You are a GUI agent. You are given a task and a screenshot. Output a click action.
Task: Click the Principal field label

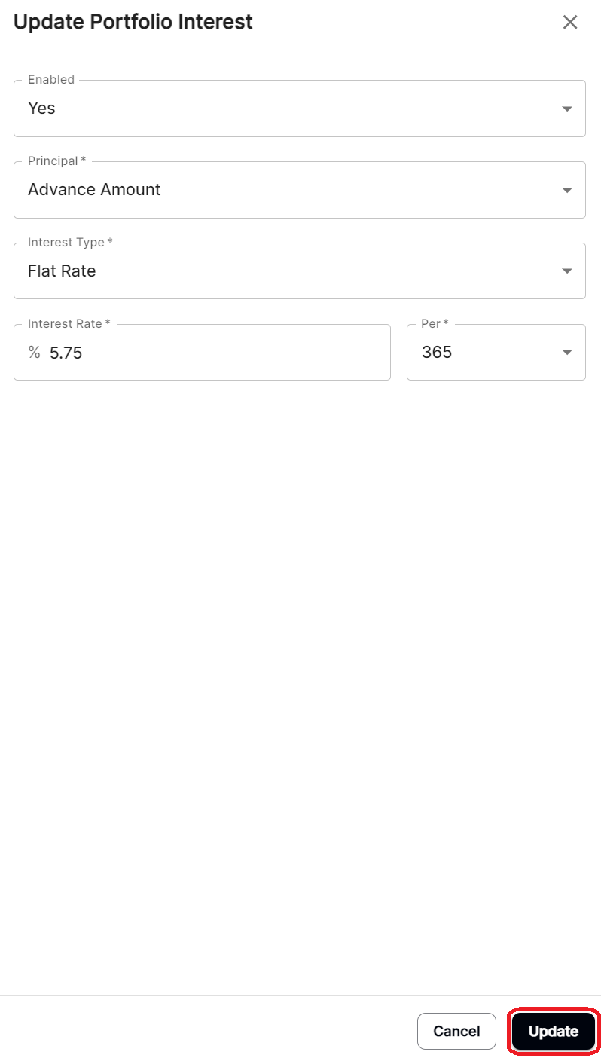53,161
